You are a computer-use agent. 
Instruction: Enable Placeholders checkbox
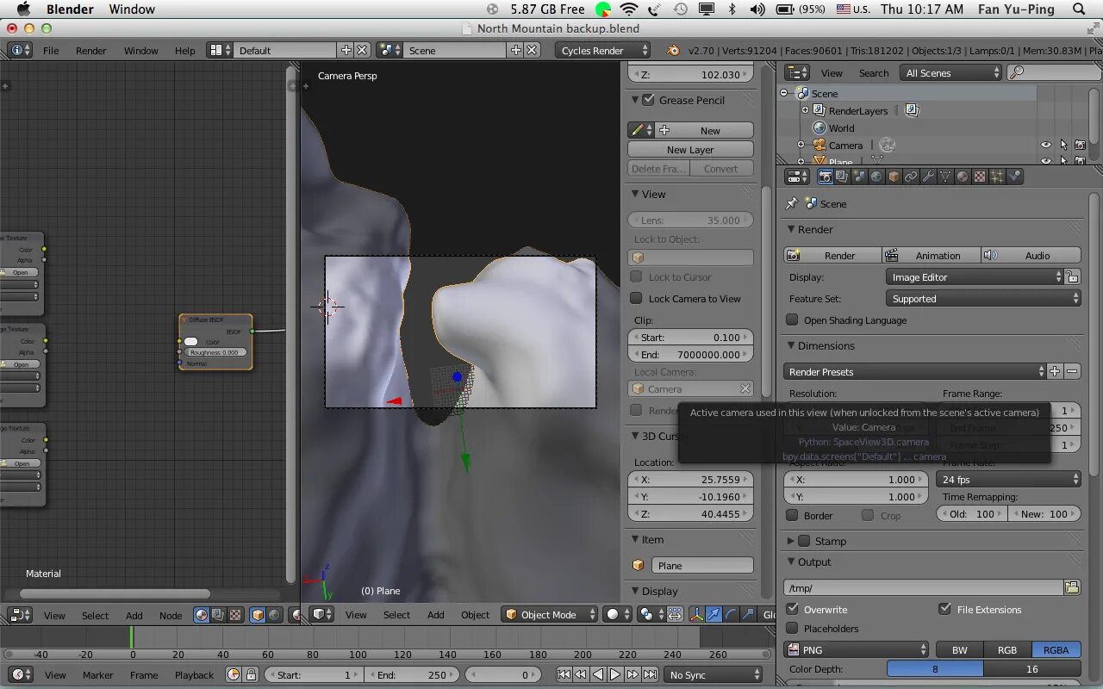click(x=792, y=629)
